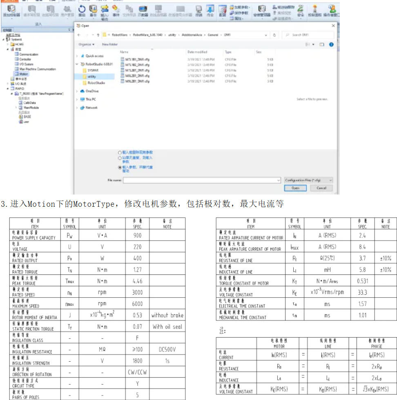Select the second radio option in dialog
Viewport: 397px width, 400px height.
pos(120,158)
